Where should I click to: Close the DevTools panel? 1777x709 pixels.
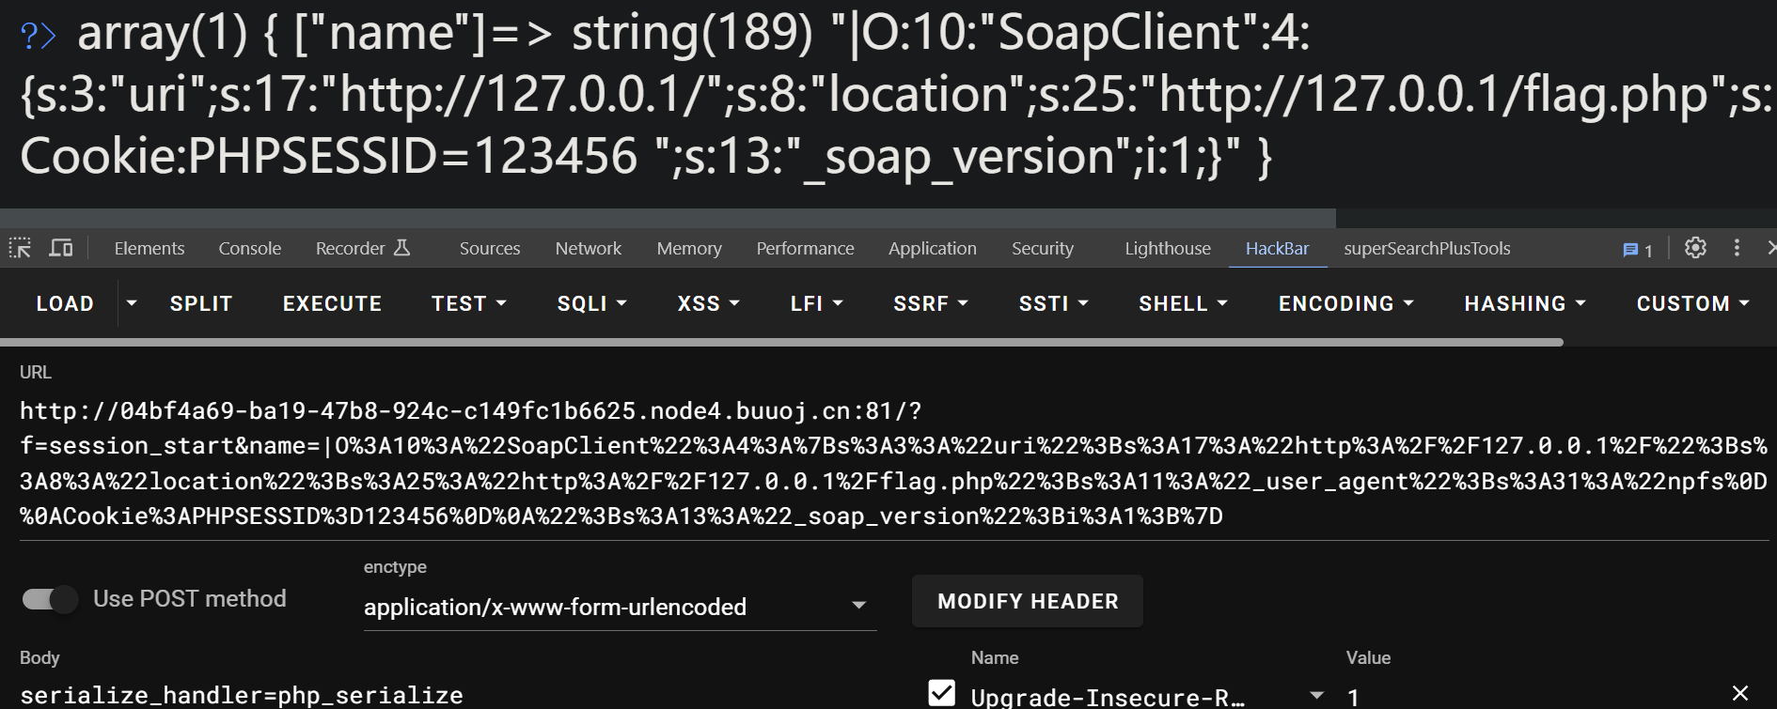click(x=1770, y=248)
